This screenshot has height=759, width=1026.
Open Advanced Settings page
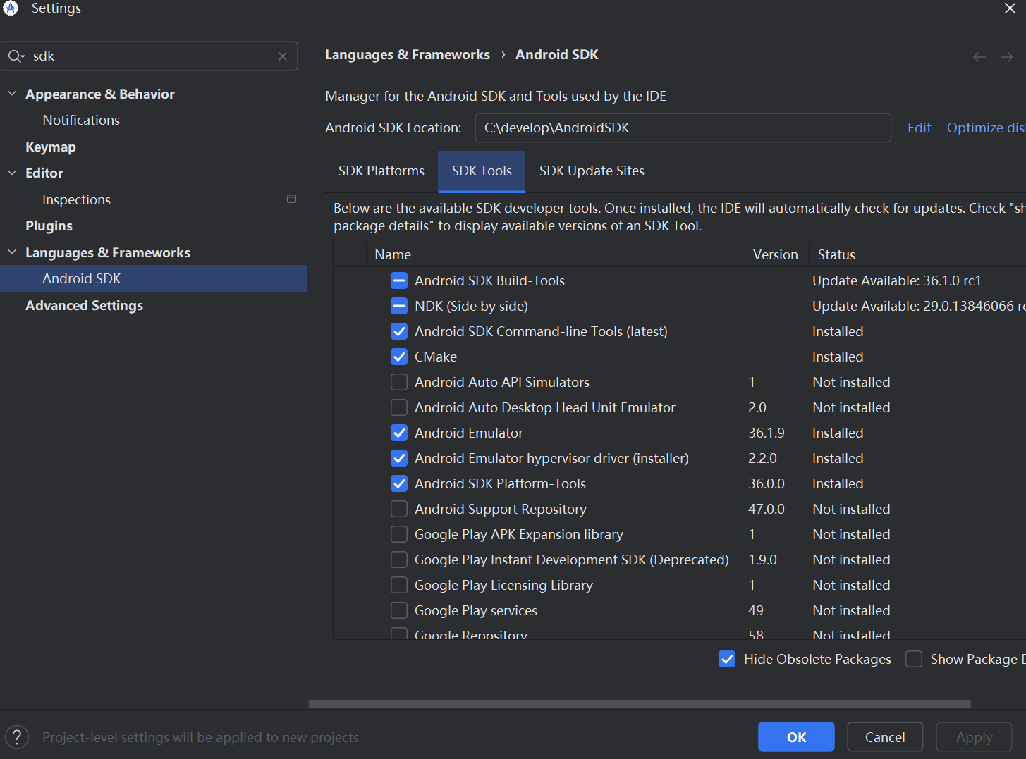(85, 305)
